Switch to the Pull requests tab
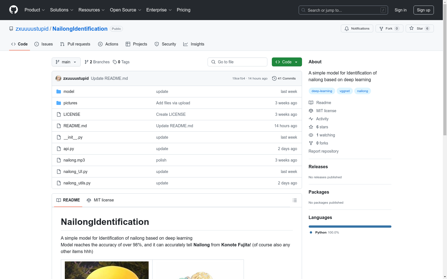Viewport: 447px width, 279px height. pyautogui.click(x=75, y=44)
